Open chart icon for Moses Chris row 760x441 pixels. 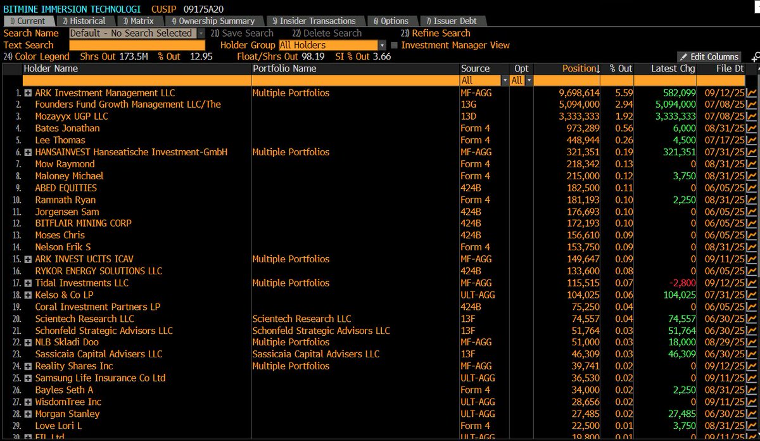tap(752, 236)
